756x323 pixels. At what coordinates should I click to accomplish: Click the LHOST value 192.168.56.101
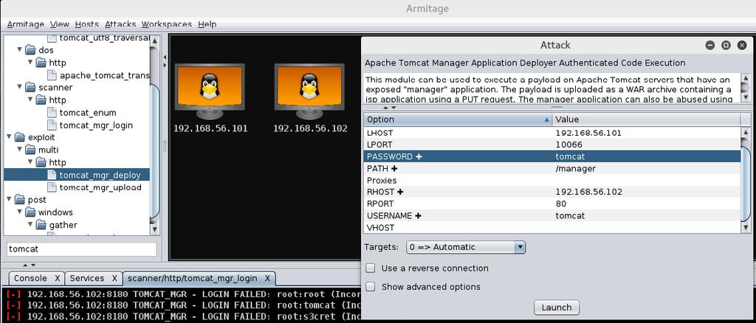coord(588,133)
